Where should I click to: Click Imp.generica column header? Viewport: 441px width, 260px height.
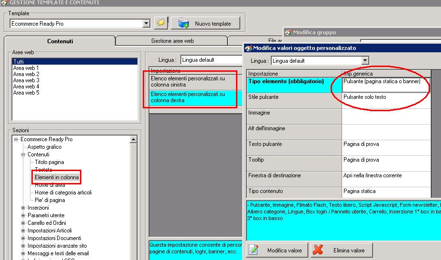[386, 74]
